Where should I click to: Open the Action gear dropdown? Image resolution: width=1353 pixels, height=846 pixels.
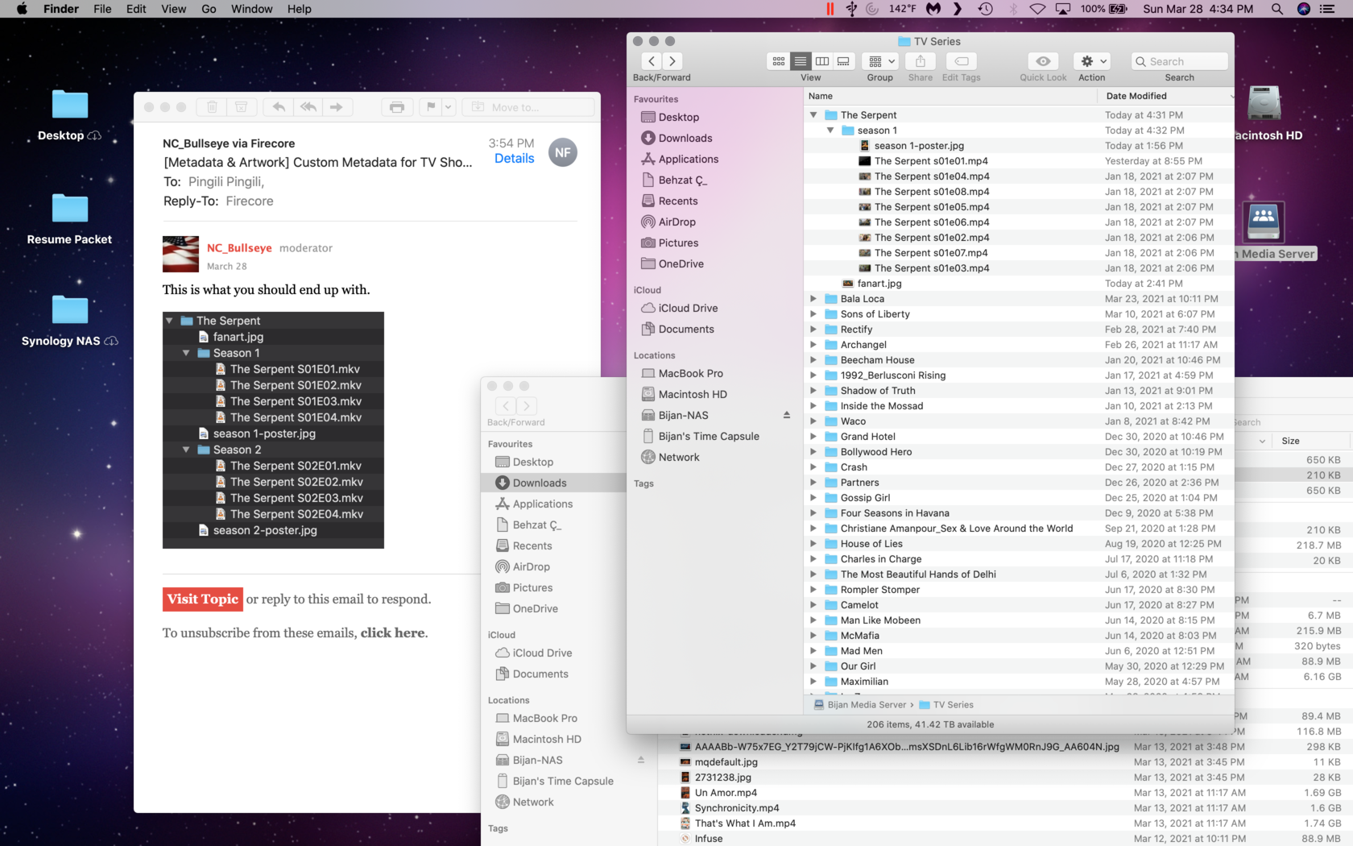point(1093,61)
